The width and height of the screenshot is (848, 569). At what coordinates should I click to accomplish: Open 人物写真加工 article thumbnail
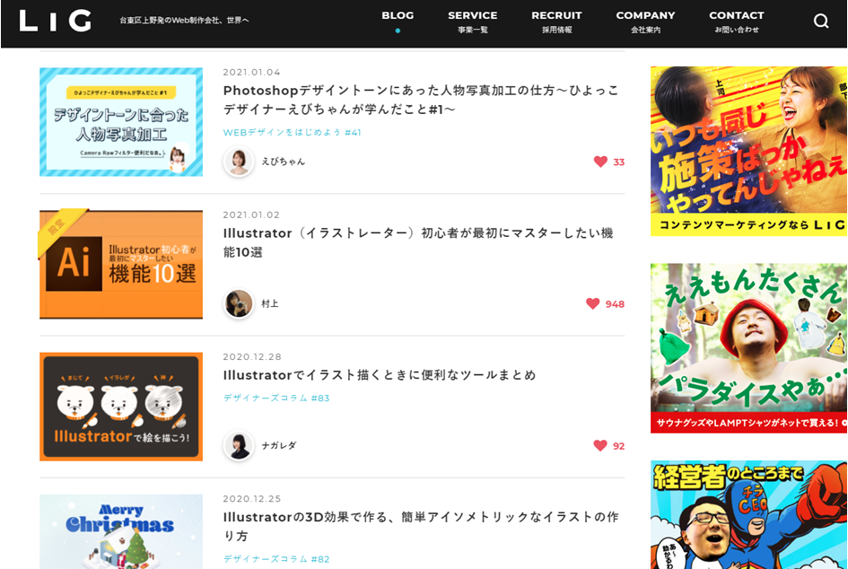coord(121,122)
